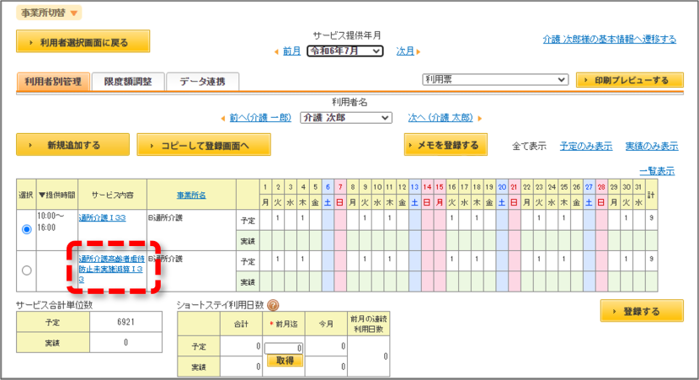Open the 令和6年7月 month dropdown
699x380 pixels.
tap(344, 51)
